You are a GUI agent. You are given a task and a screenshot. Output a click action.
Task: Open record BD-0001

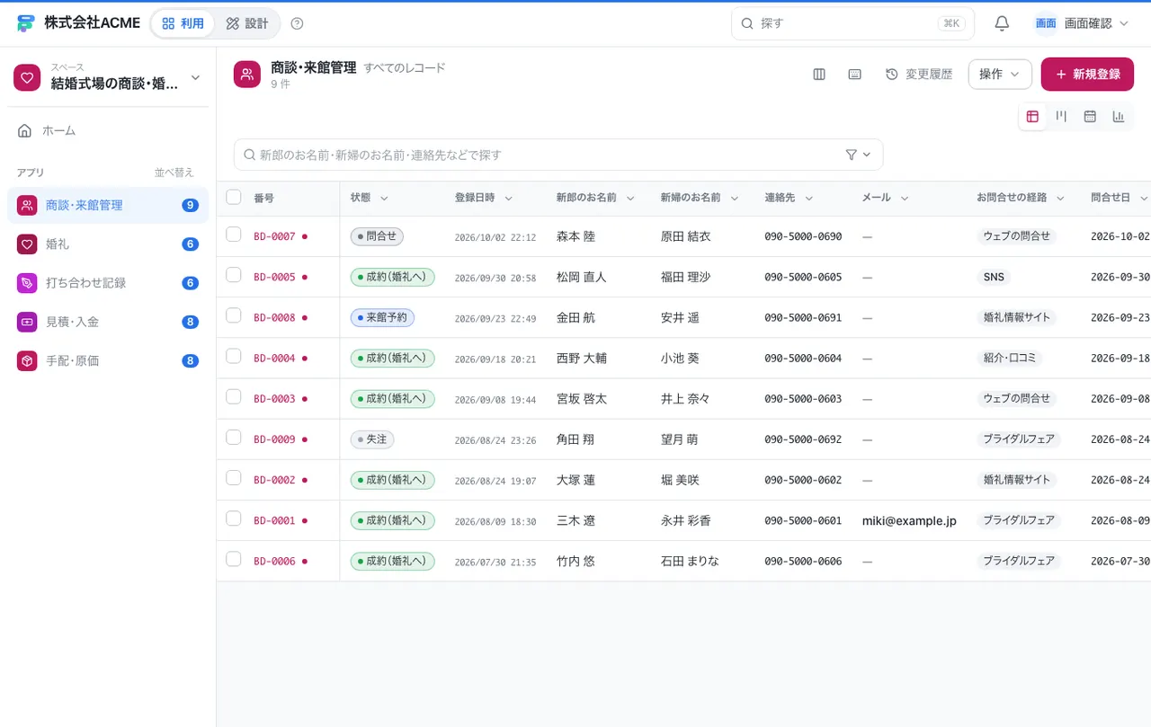click(274, 520)
